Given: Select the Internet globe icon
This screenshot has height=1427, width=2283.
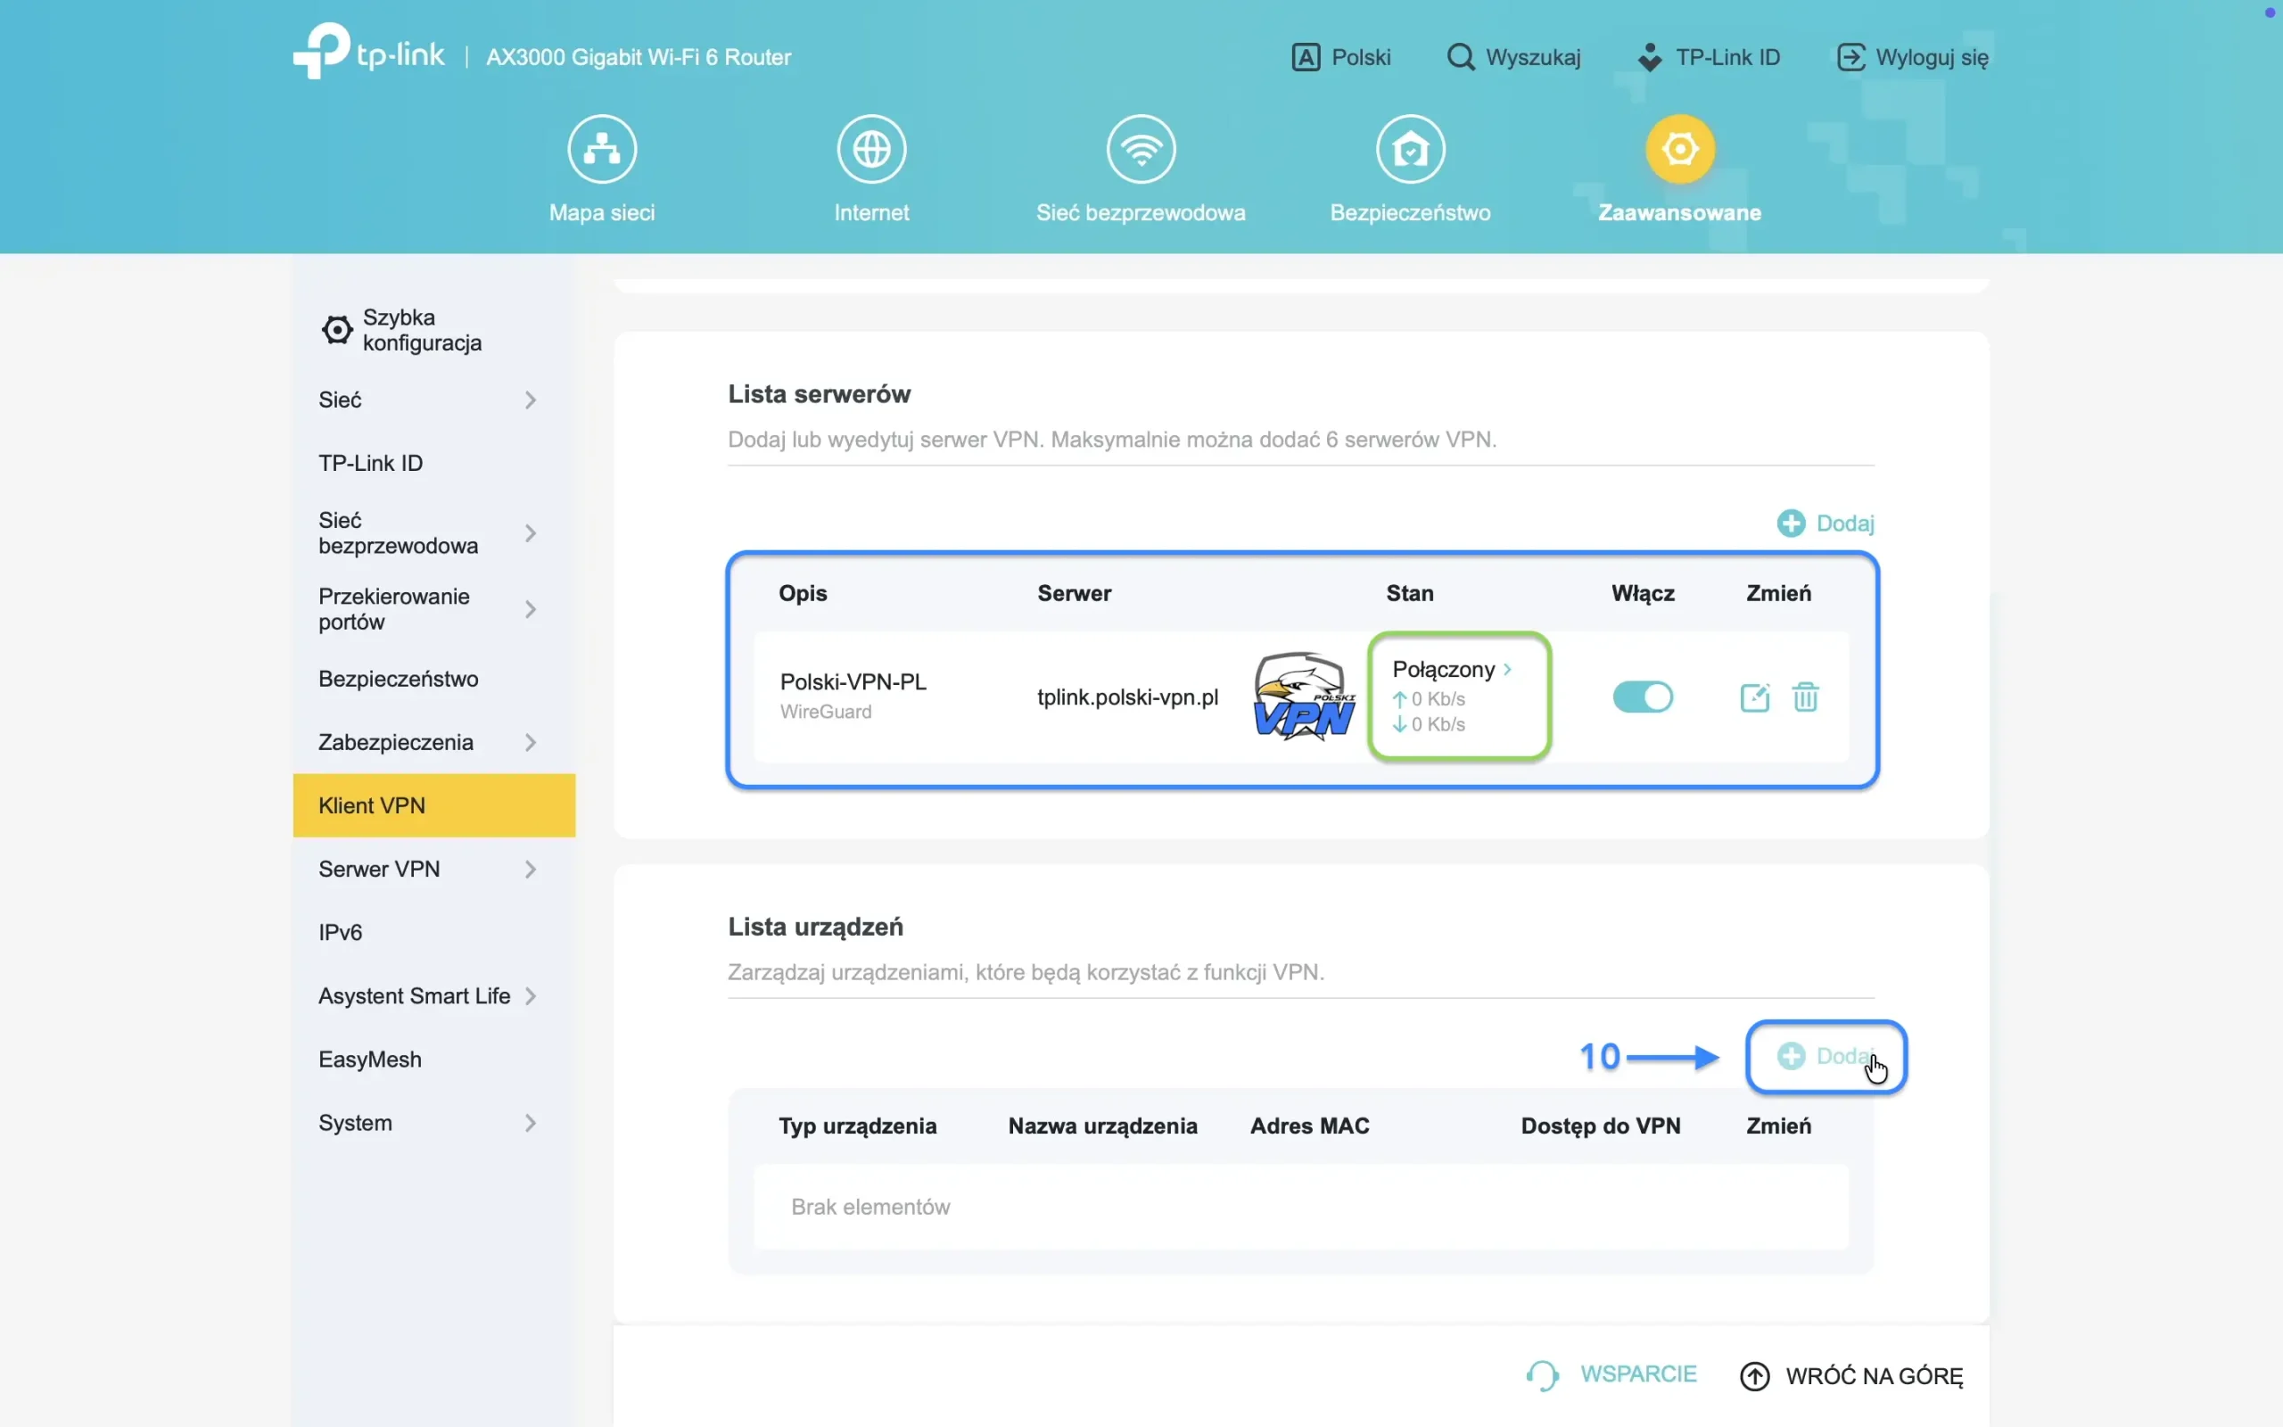Looking at the screenshot, I should click(870, 148).
